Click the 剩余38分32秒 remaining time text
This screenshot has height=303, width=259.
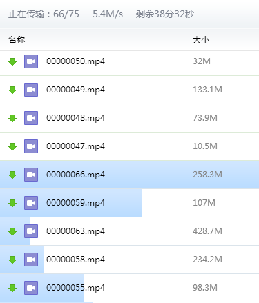pyautogui.click(x=165, y=14)
